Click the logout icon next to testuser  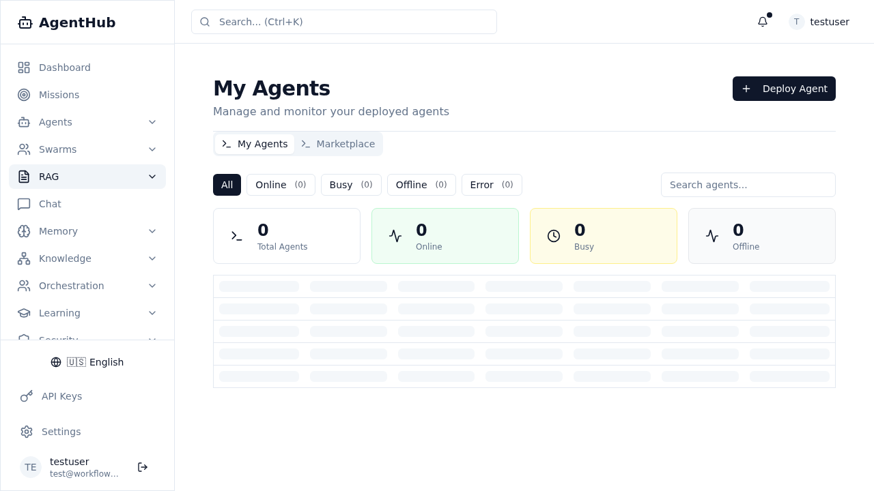point(143,467)
